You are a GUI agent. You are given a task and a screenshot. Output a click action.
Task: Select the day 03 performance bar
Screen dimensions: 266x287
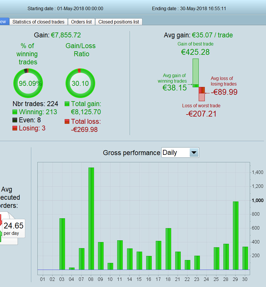62,244
